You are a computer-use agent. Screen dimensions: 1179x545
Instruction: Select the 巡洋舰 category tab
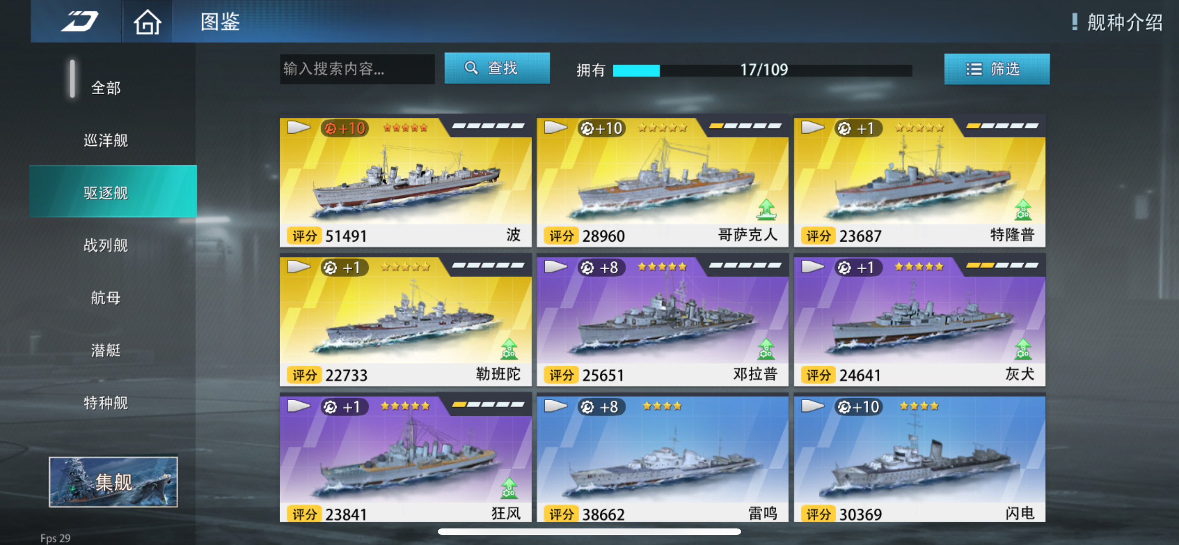(x=106, y=140)
